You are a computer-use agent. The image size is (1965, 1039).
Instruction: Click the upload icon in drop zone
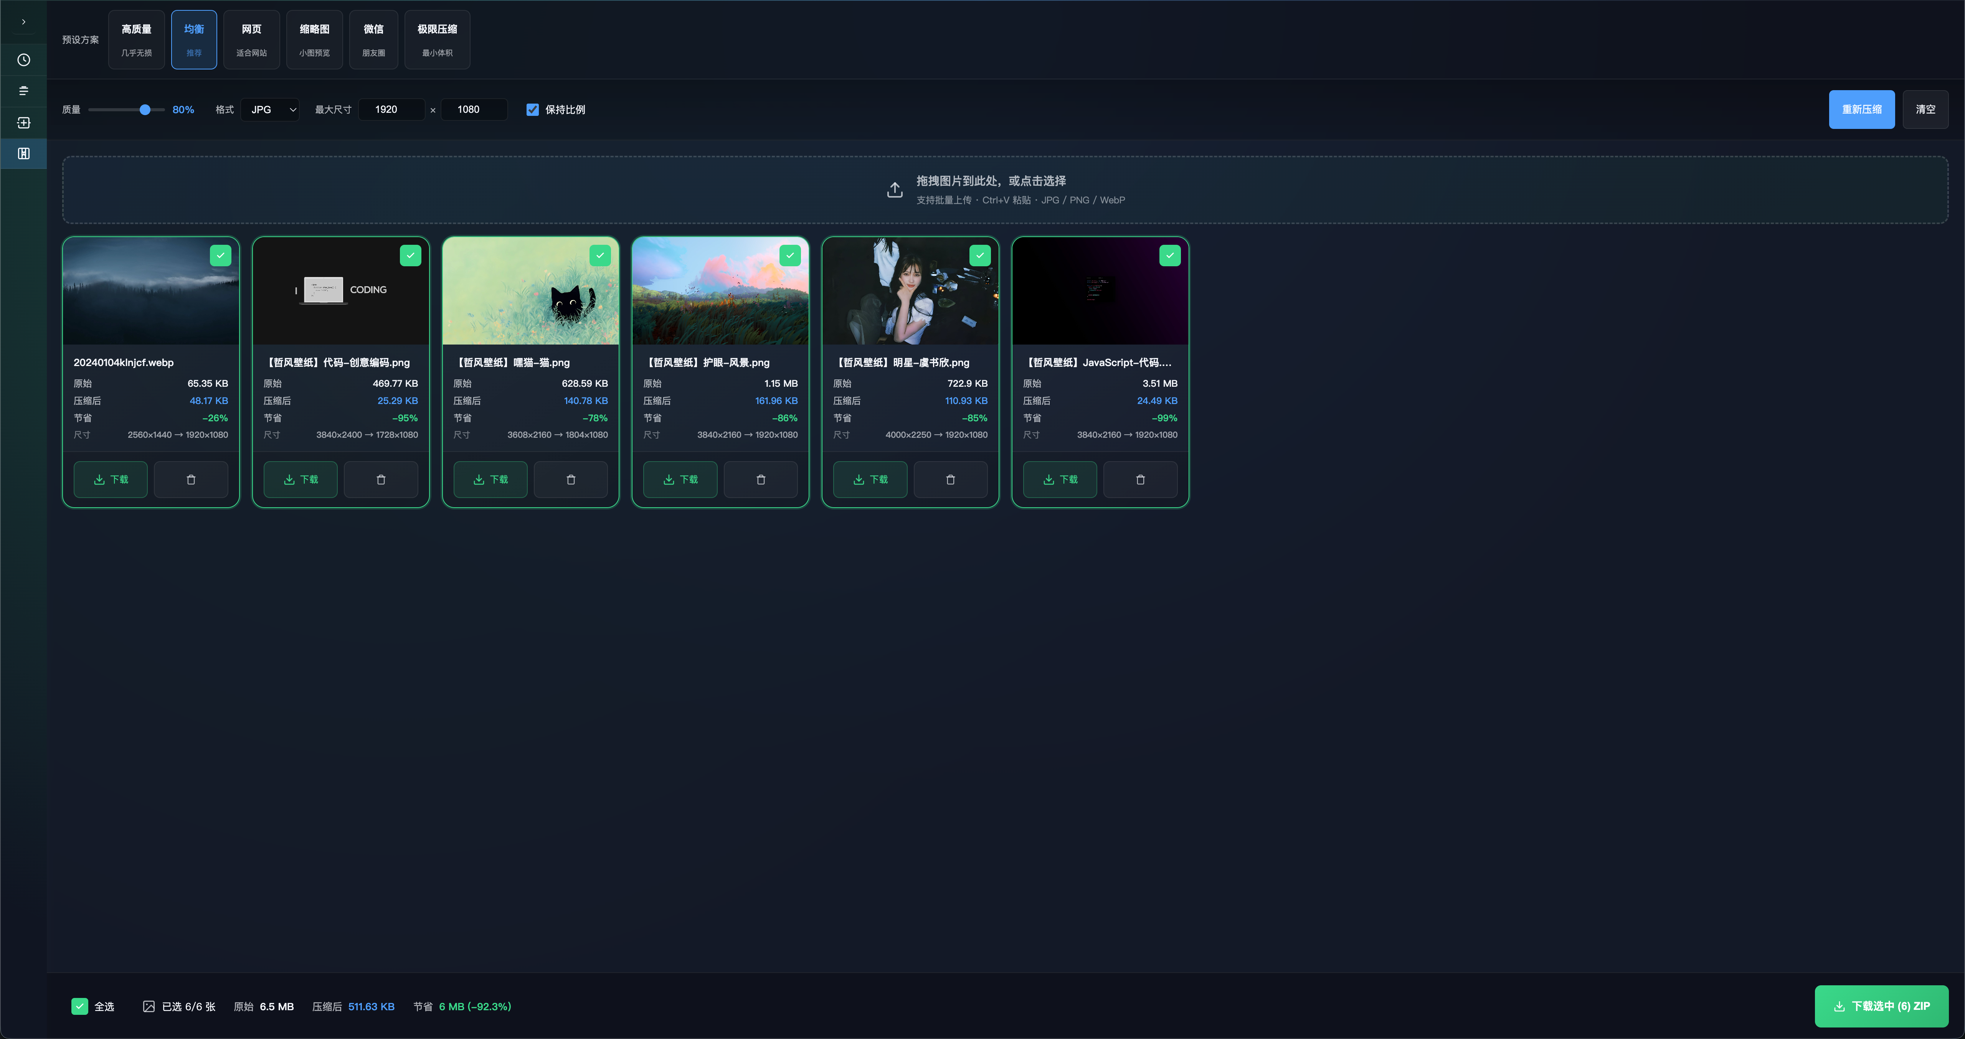pyautogui.click(x=895, y=190)
